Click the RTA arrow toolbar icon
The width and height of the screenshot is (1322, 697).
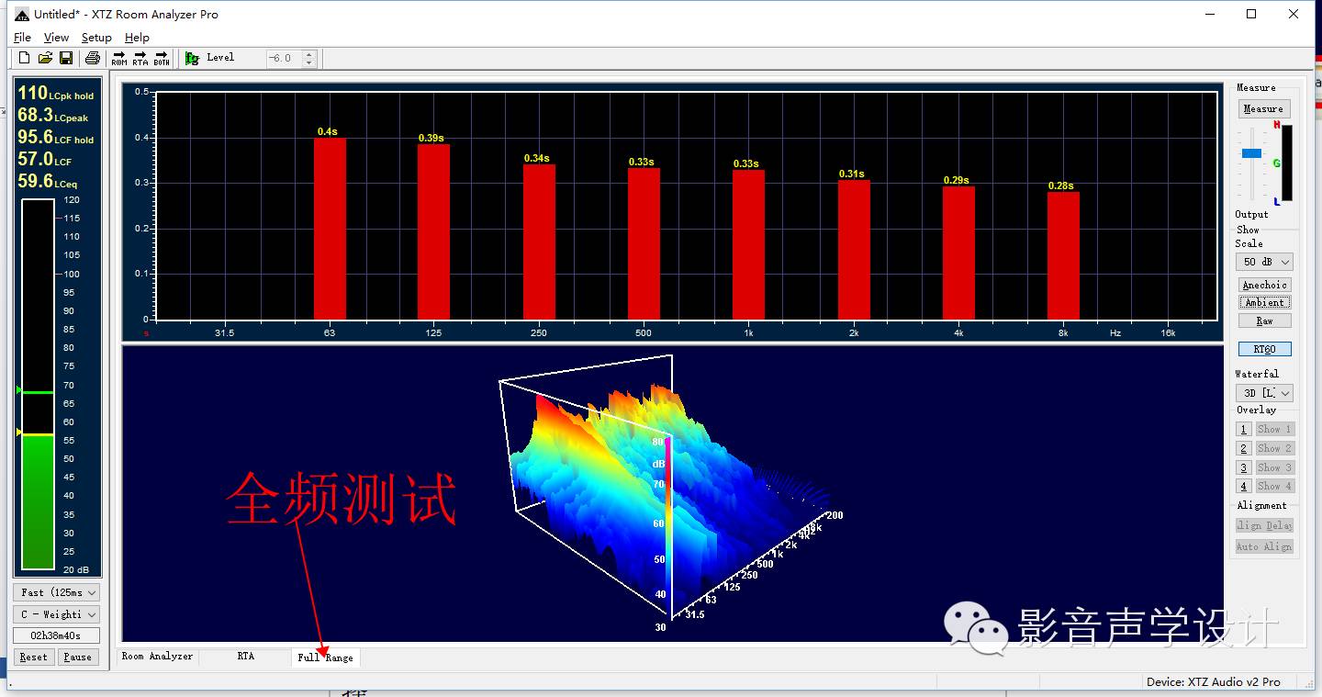[x=140, y=58]
